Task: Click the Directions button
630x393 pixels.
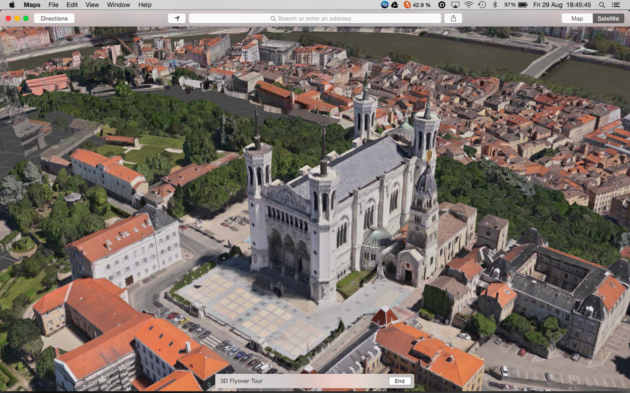Action: [x=54, y=18]
